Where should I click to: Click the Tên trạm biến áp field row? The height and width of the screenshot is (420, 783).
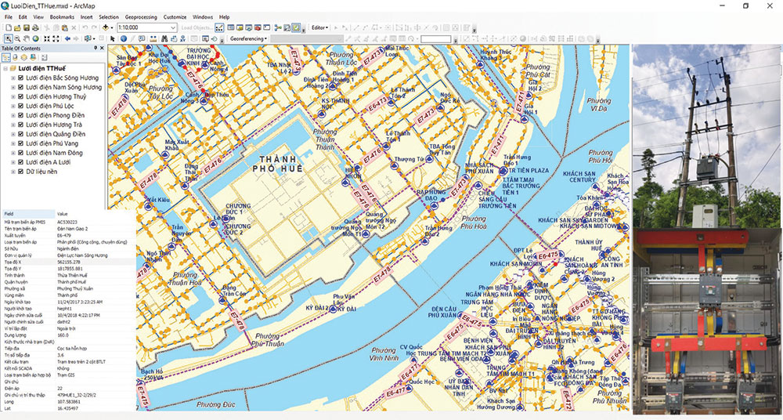69,229
